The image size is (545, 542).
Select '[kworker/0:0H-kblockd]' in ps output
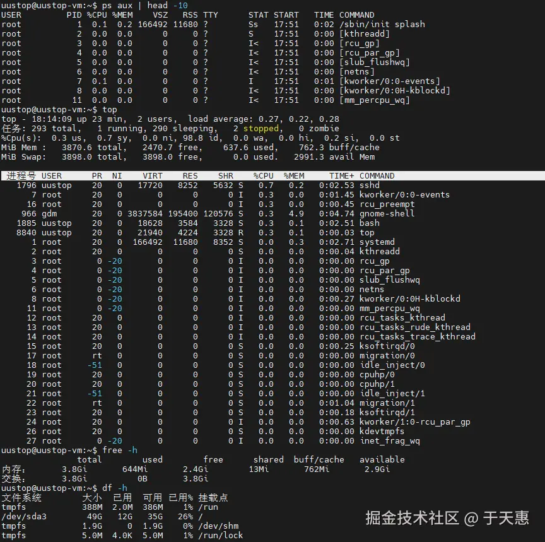coord(394,90)
